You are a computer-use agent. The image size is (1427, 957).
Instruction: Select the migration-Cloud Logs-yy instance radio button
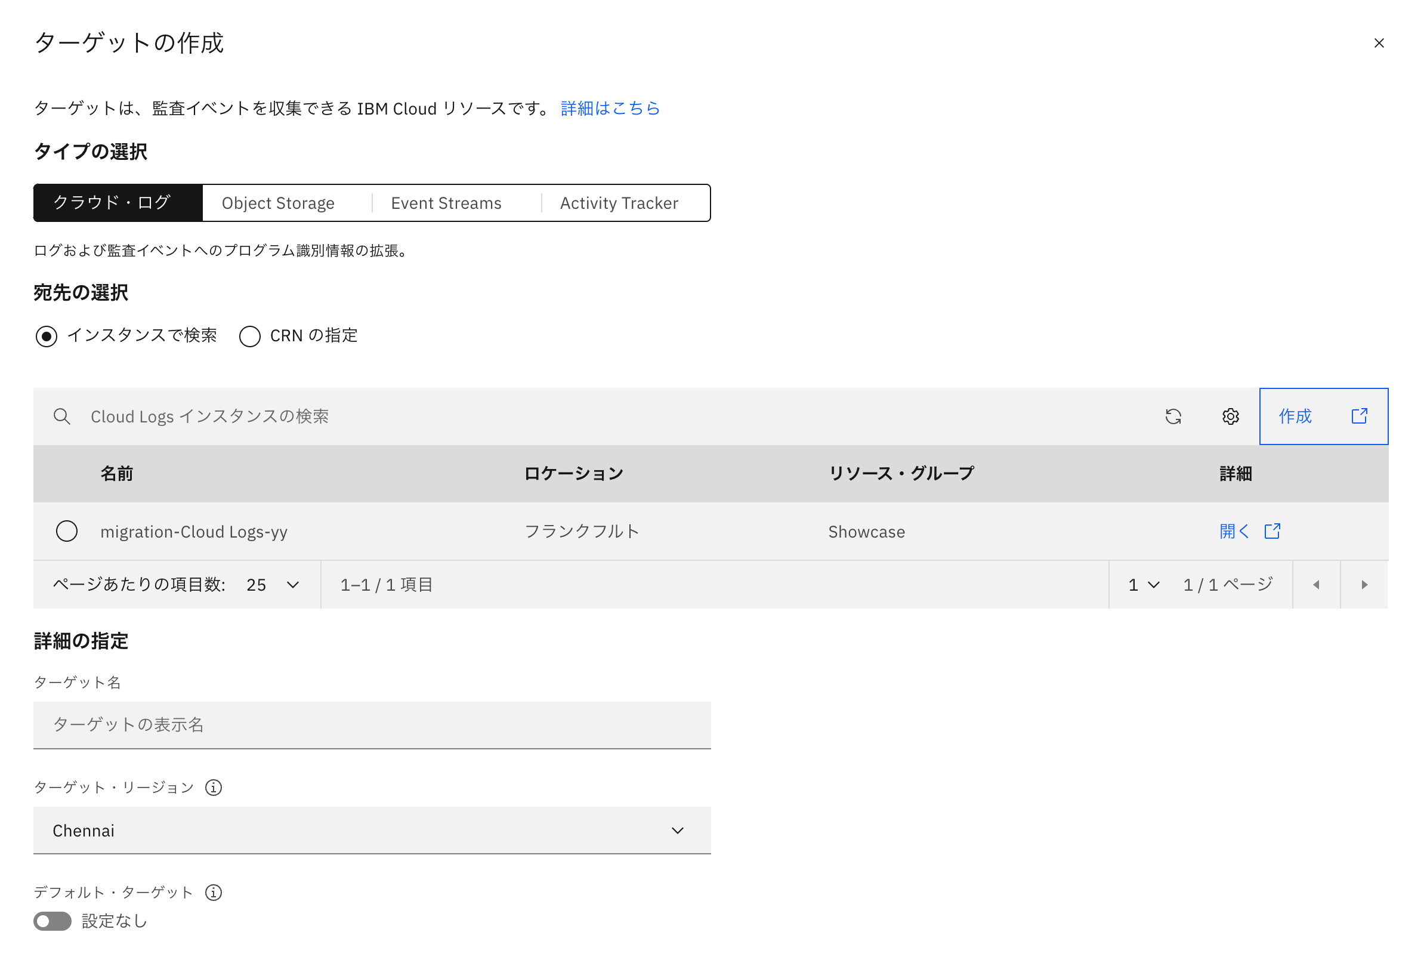pyautogui.click(x=66, y=531)
